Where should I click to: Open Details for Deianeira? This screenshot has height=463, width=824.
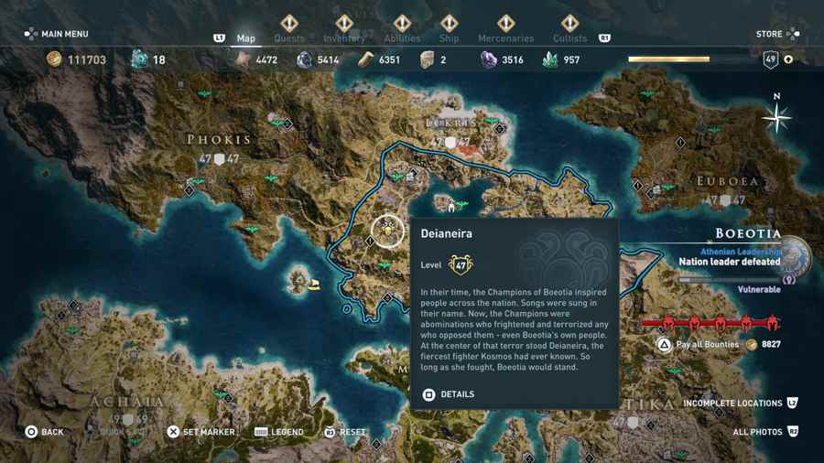(449, 394)
